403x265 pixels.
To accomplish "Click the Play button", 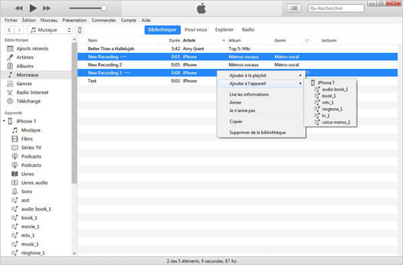I will (x=33, y=8).
